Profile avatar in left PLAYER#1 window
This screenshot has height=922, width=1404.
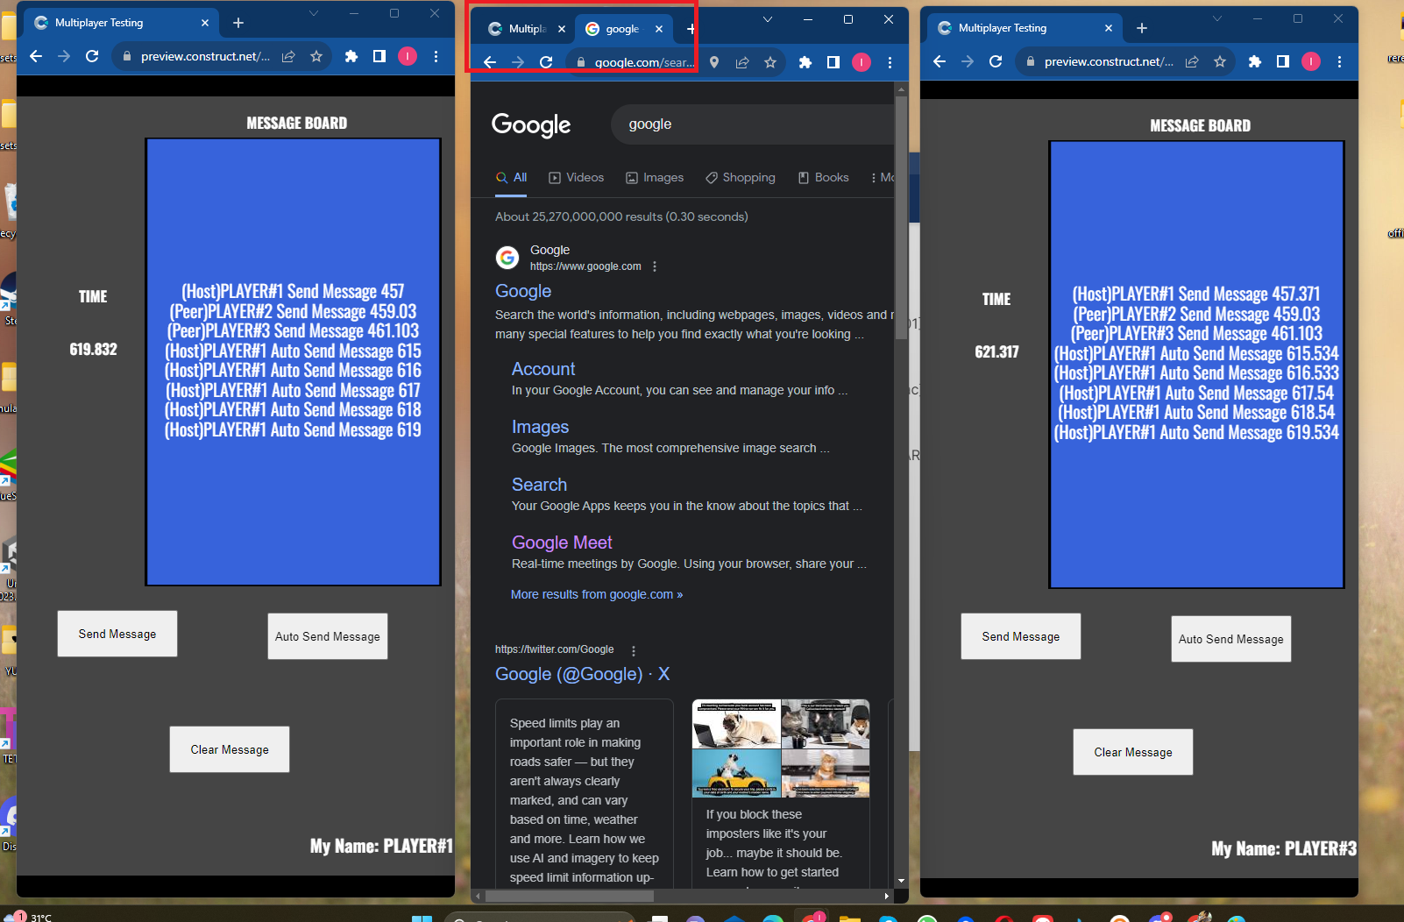coord(408,56)
